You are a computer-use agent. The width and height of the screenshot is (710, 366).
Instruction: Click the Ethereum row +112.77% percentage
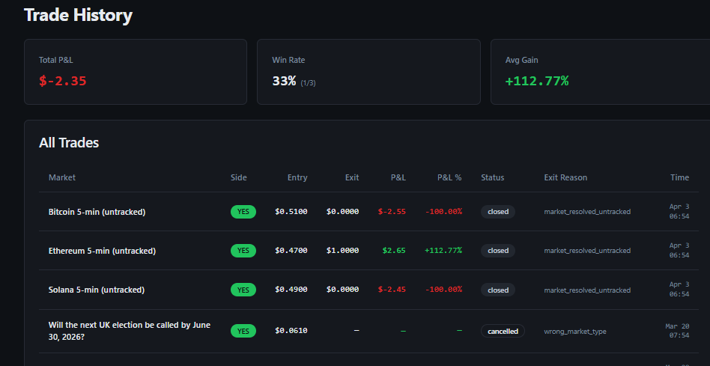443,251
